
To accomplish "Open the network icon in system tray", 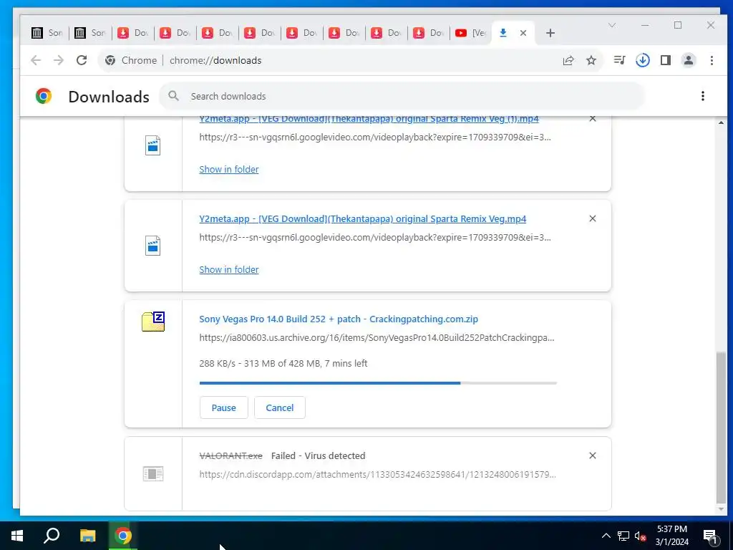I will [x=623, y=536].
